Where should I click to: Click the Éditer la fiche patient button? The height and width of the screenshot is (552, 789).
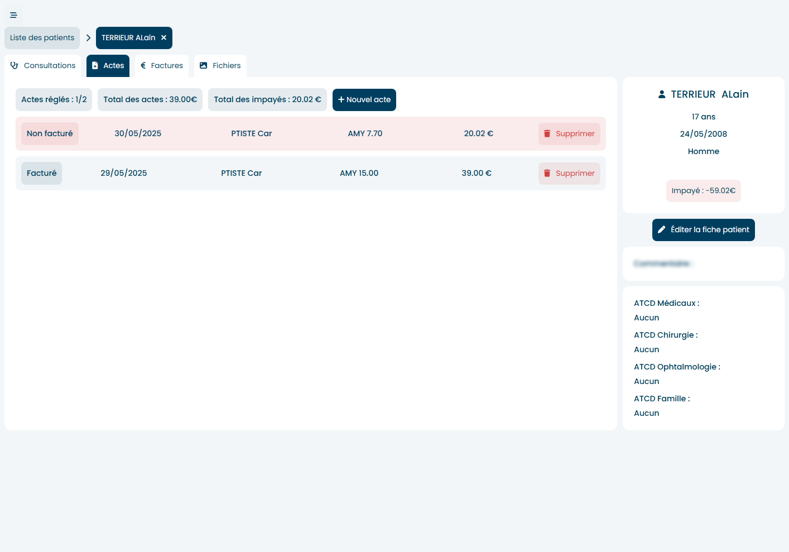pos(703,229)
